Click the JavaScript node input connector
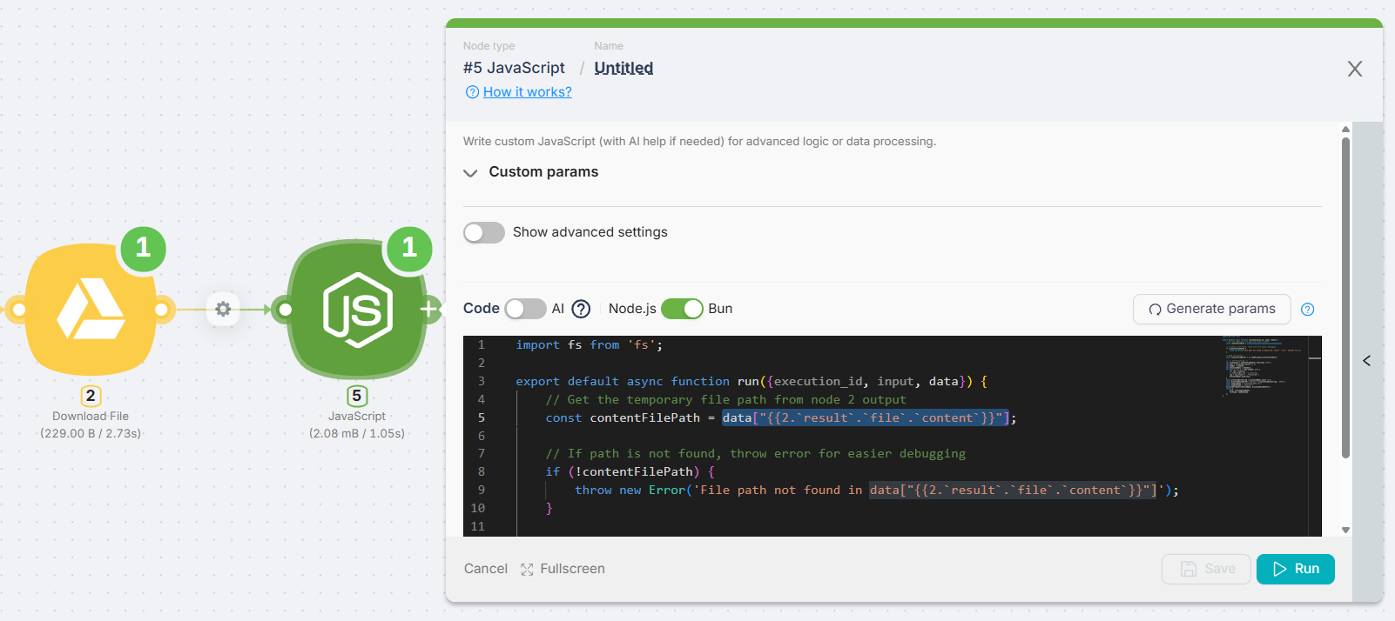1395x621 pixels. pyautogui.click(x=285, y=309)
